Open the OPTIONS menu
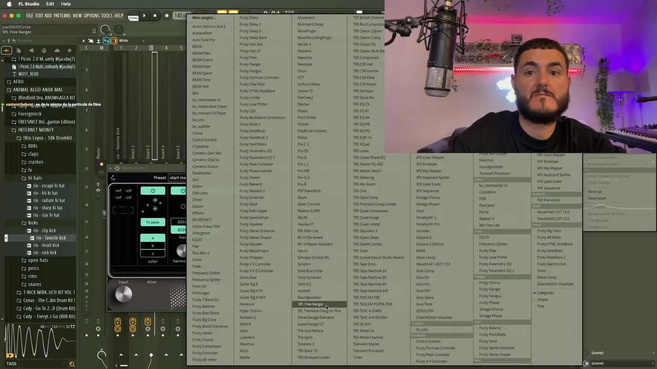657x369 pixels. [91, 16]
